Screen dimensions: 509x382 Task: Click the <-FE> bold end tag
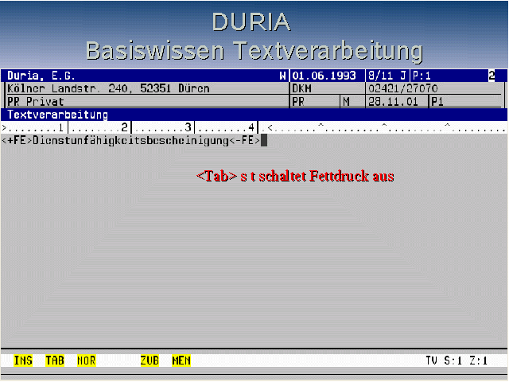pos(245,140)
